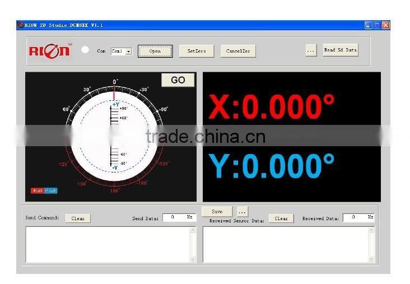Screen dimensions: 410x284
Task: Click the Received Sensor Data area scrollbar
Action: [371, 244]
